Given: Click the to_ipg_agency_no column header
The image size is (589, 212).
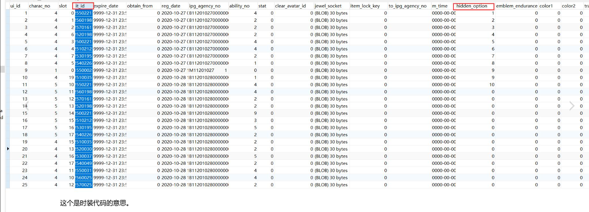Looking at the screenshot, I should (x=407, y=6).
